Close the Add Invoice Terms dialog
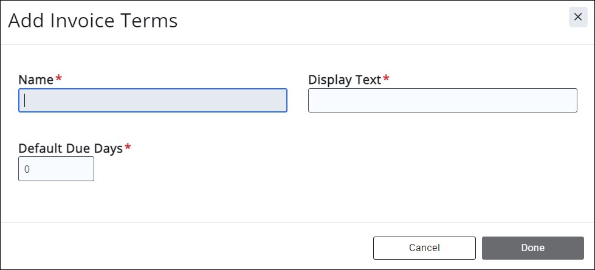 [578, 18]
